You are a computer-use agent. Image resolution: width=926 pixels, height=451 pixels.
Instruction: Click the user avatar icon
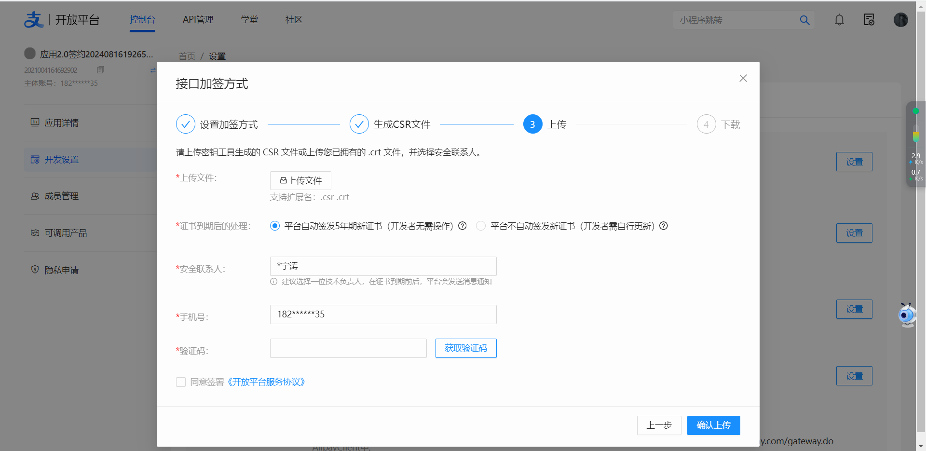tap(900, 20)
